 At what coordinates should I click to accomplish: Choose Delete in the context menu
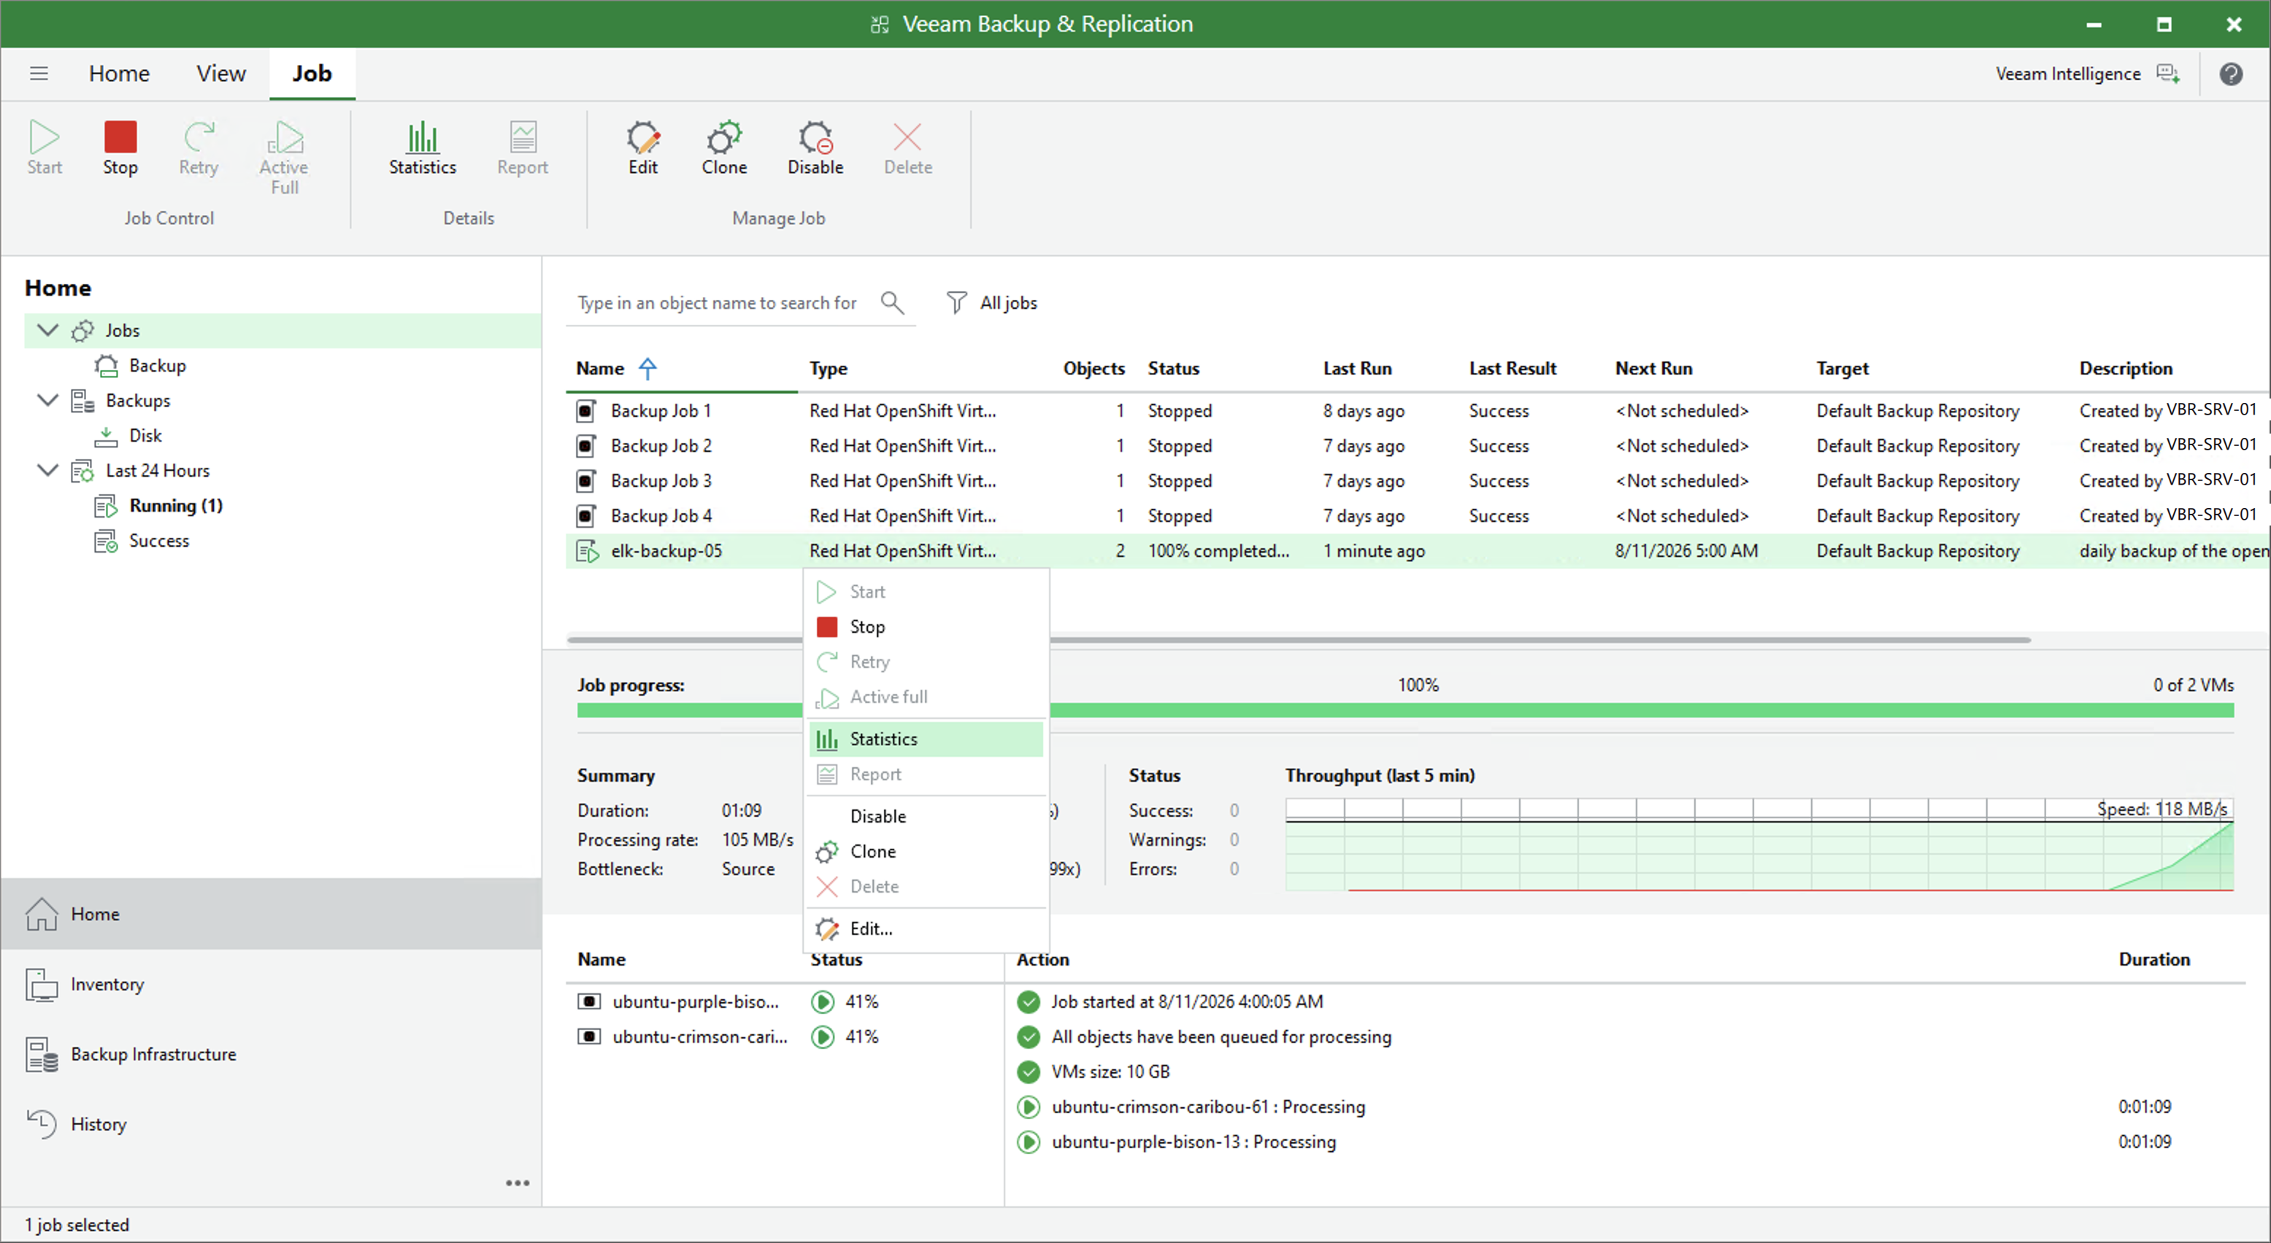(926, 886)
